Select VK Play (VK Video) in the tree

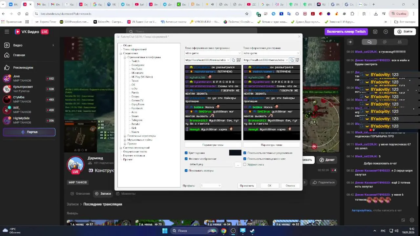click(142, 77)
